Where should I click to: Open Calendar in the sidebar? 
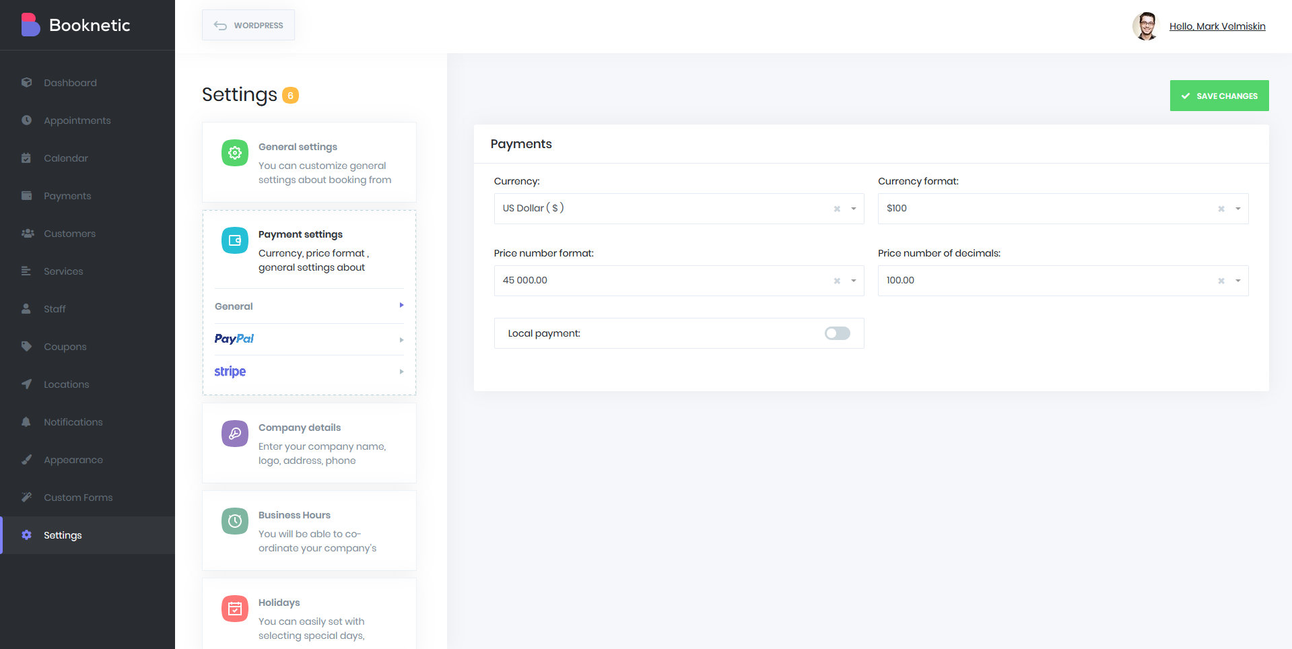88,158
